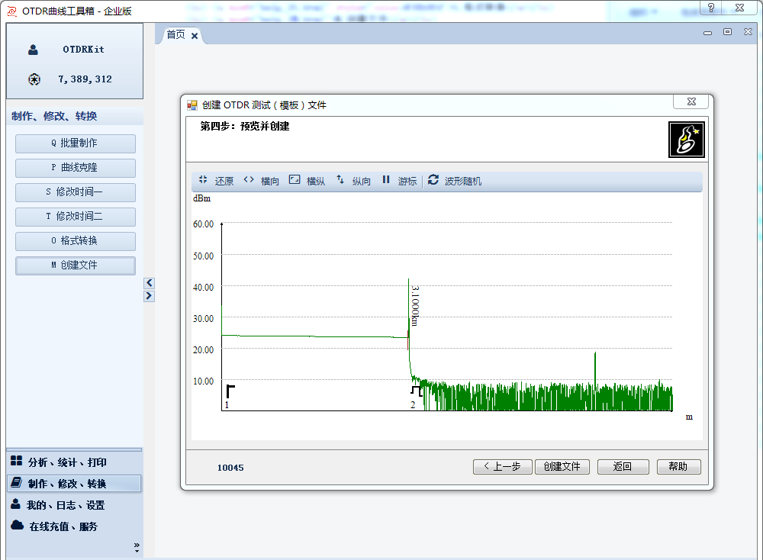Viewport: 763px width, 560px height.
Task: Open Q 批量制作 batch creation
Action: (x=75, y=143)
